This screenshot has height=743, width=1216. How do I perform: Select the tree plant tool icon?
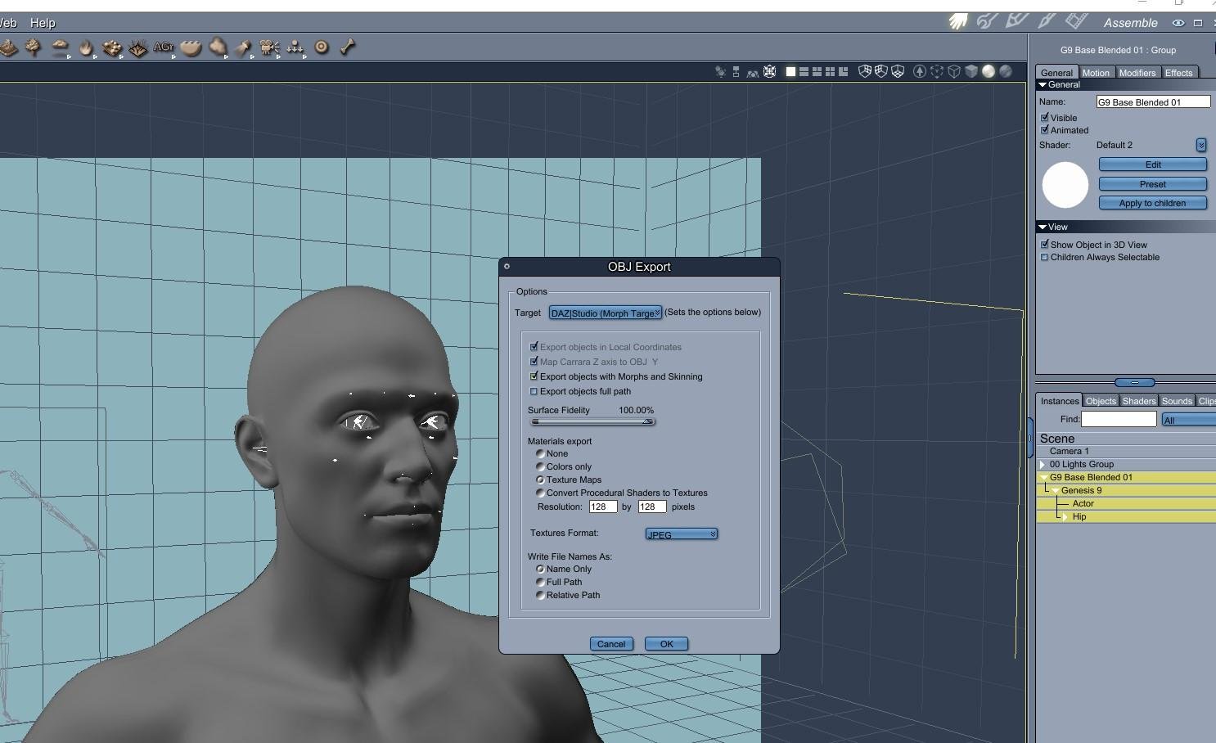coord(33,47)
